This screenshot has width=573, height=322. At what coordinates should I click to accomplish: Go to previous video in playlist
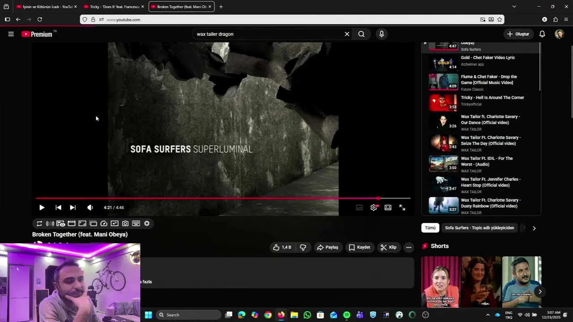[x=58, y=208]
